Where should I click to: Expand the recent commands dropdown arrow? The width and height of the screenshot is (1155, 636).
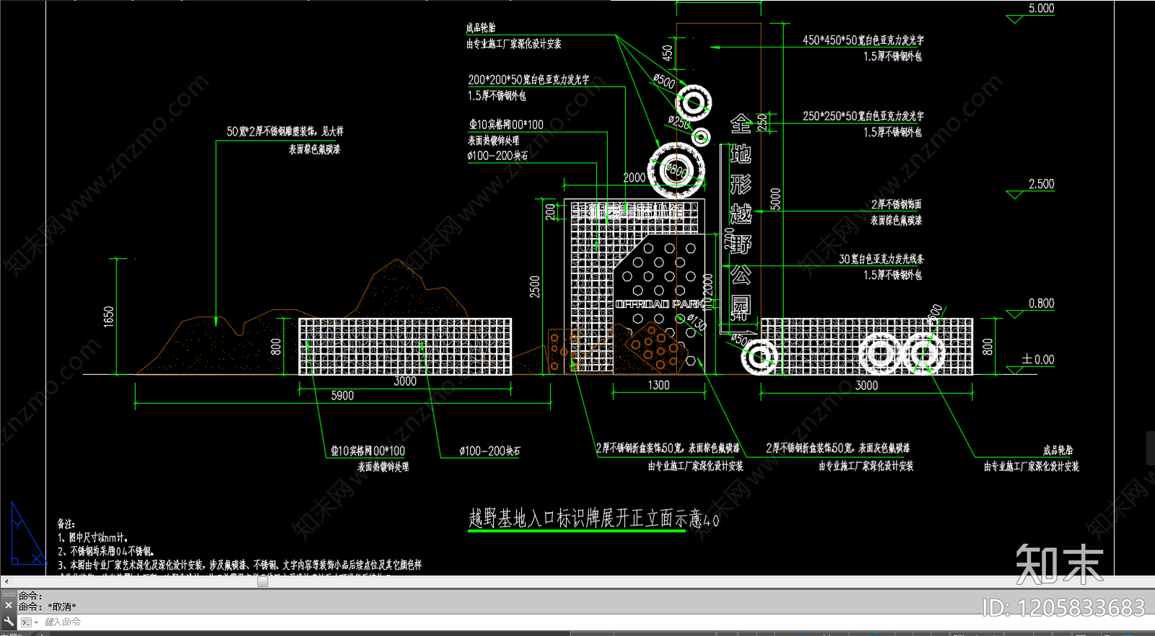[36, 622]
